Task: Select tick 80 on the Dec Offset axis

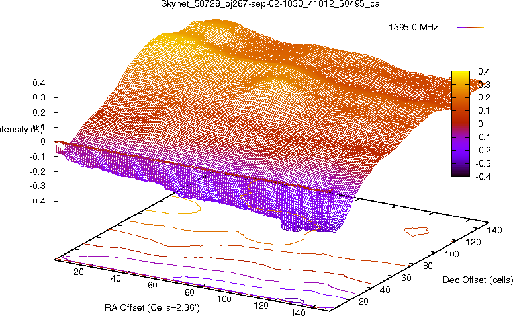Action: click(x=428, y=266)
